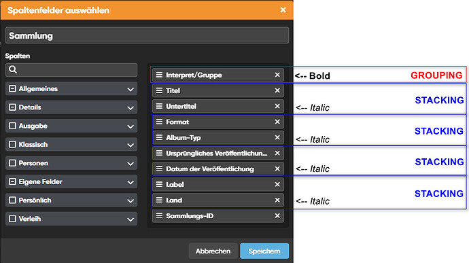
Task: Grab the drag handle of Datum der Veröffentlichung
Action: coord(159,169)
